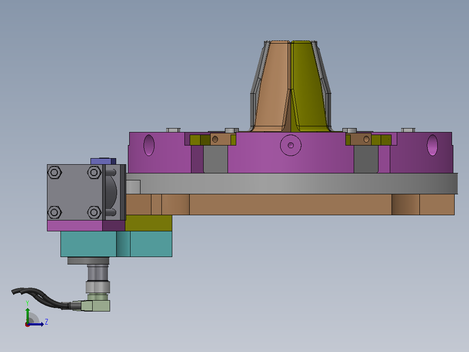The image size is (469, 352).
Task: Click the Z label of the coordinate triad
Action: 47,322
